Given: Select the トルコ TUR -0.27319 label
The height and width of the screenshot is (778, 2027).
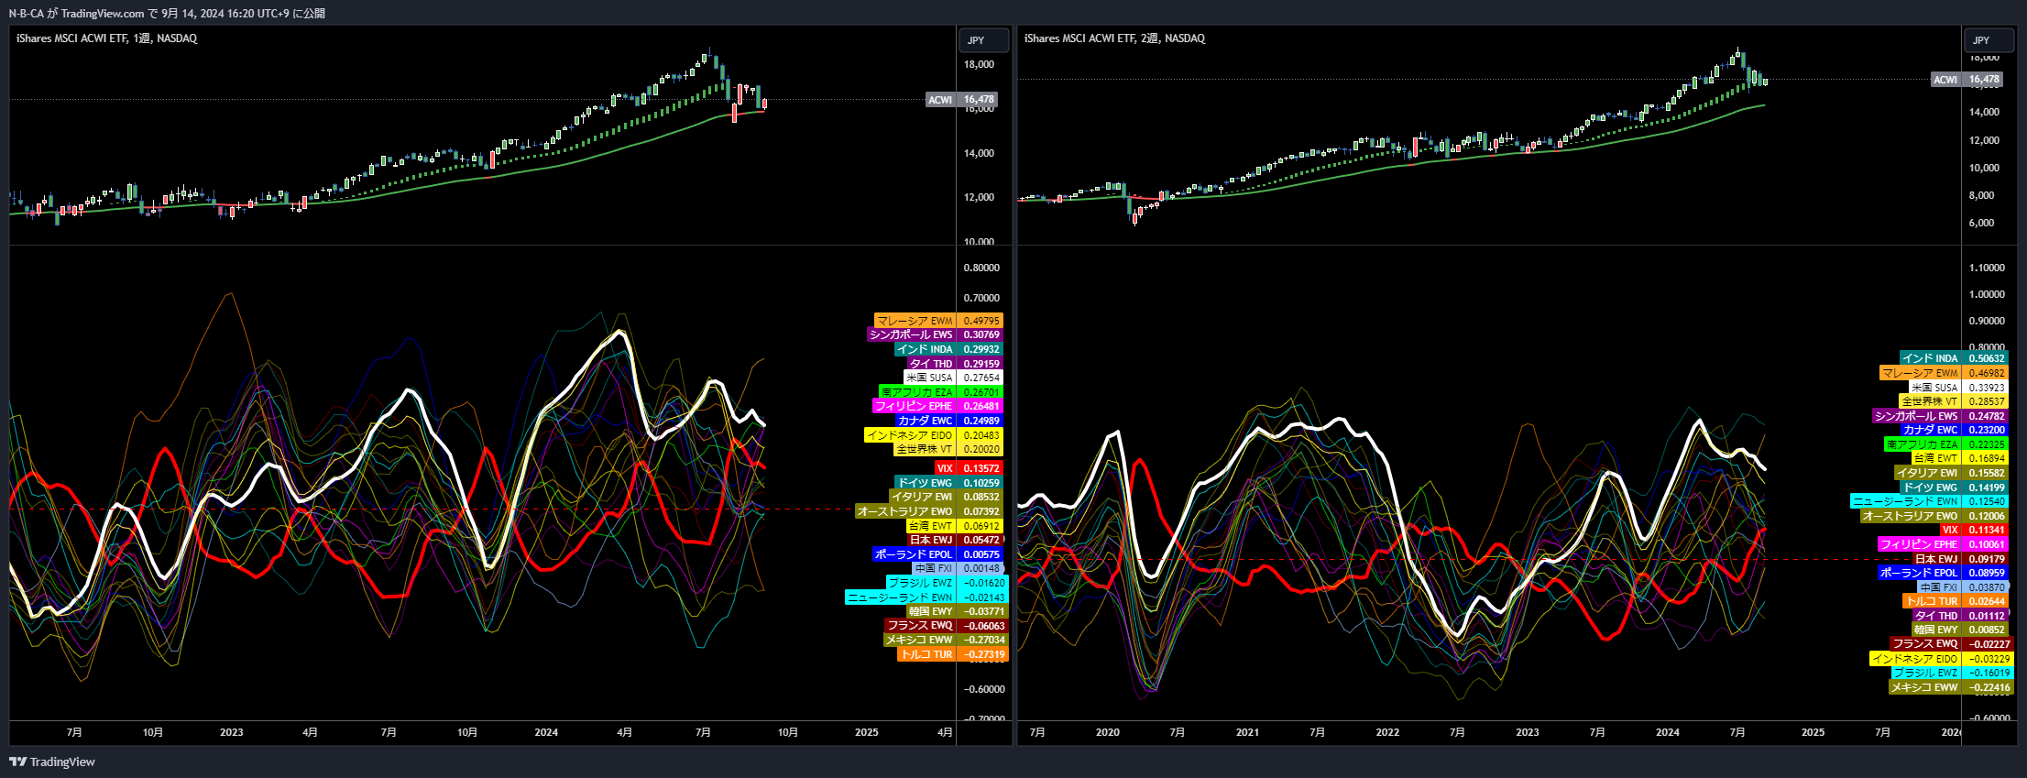Looking at the screenshot, I should coord(953,654).
